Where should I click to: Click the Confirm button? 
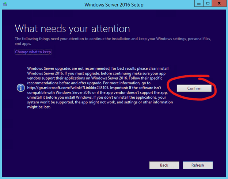(x=194, y=88)
